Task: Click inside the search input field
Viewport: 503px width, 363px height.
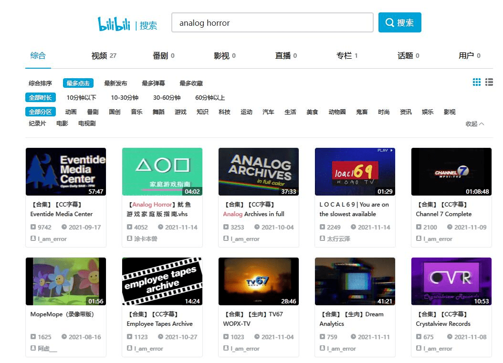Action: point(272,22)
